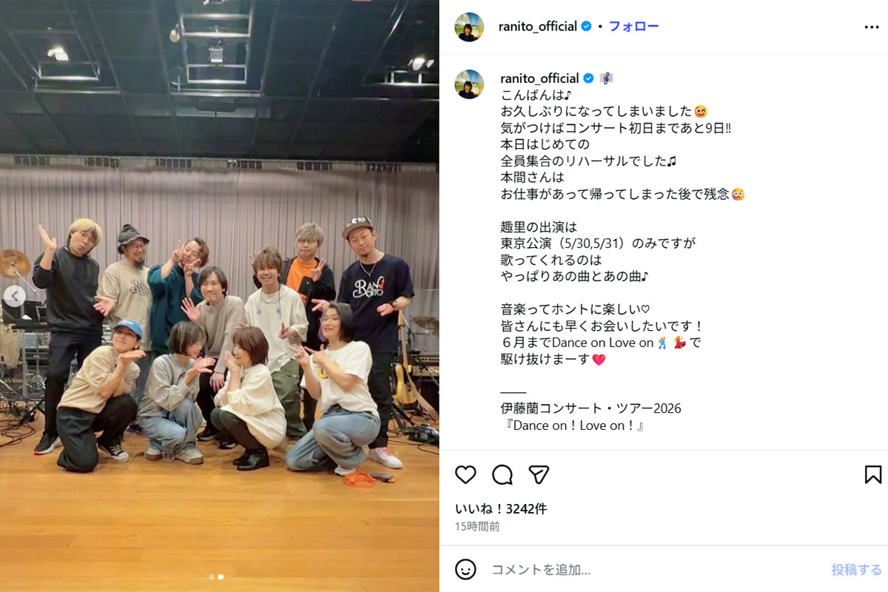Click the ranito_official avatar in the header

pyautogui.click(x=469, y=27)
